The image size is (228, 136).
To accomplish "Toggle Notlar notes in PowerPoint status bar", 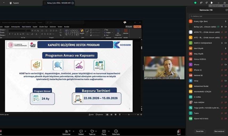I will tap(91, 115).
